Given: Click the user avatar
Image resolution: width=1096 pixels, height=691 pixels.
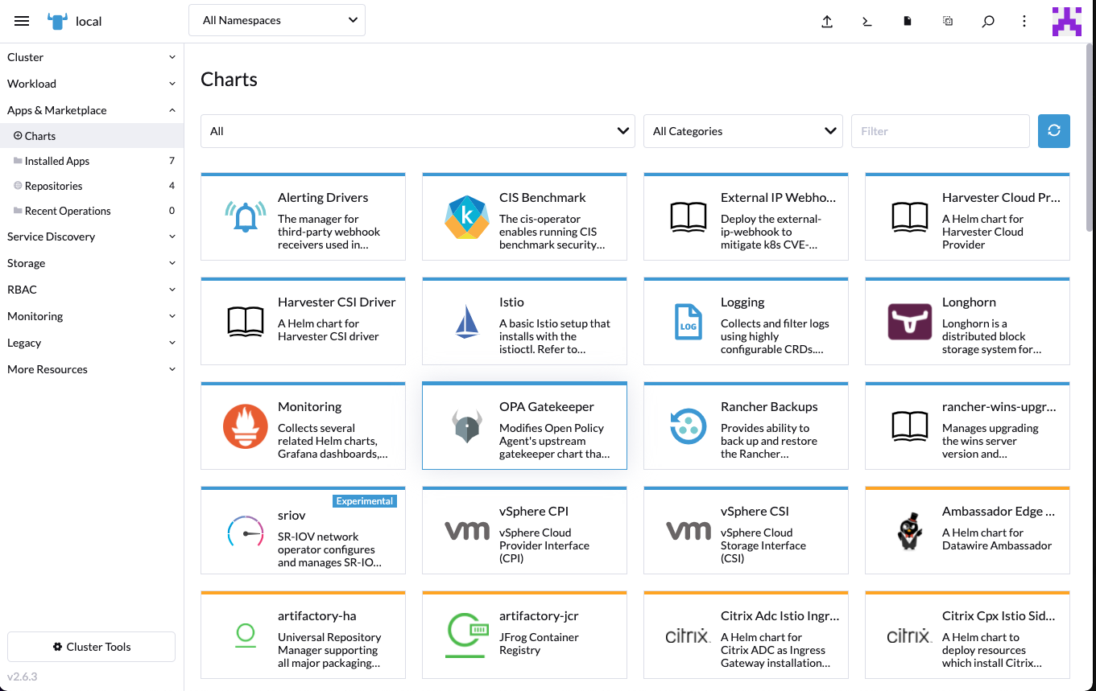Looking at the screenshot, I should click(1067, 21).
